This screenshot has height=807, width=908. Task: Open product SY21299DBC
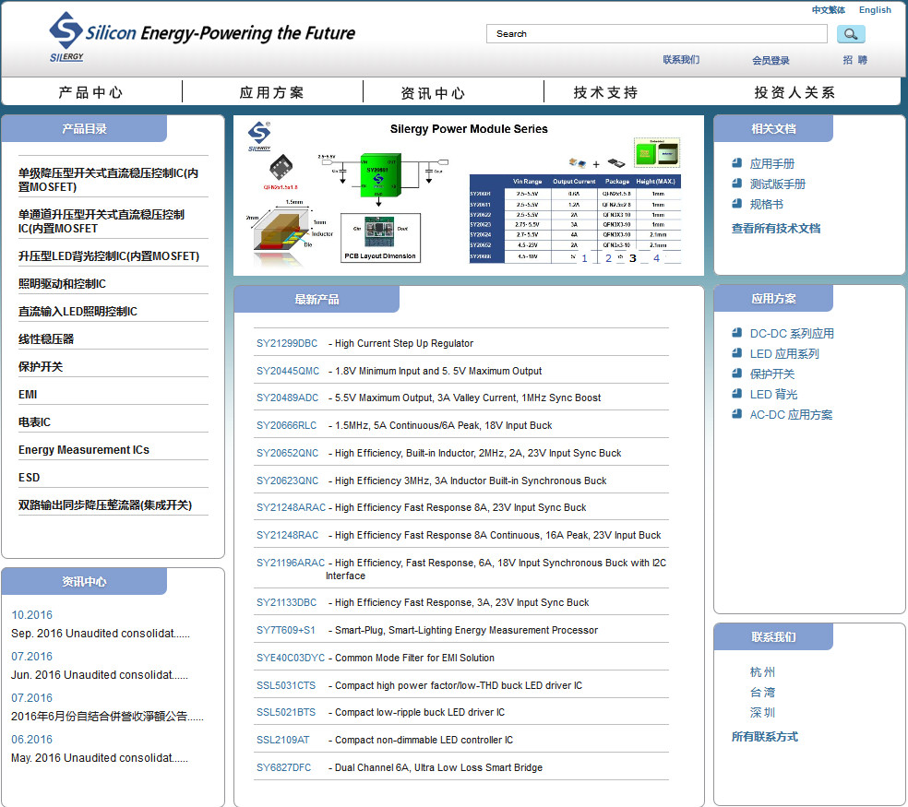click(287, 343)
